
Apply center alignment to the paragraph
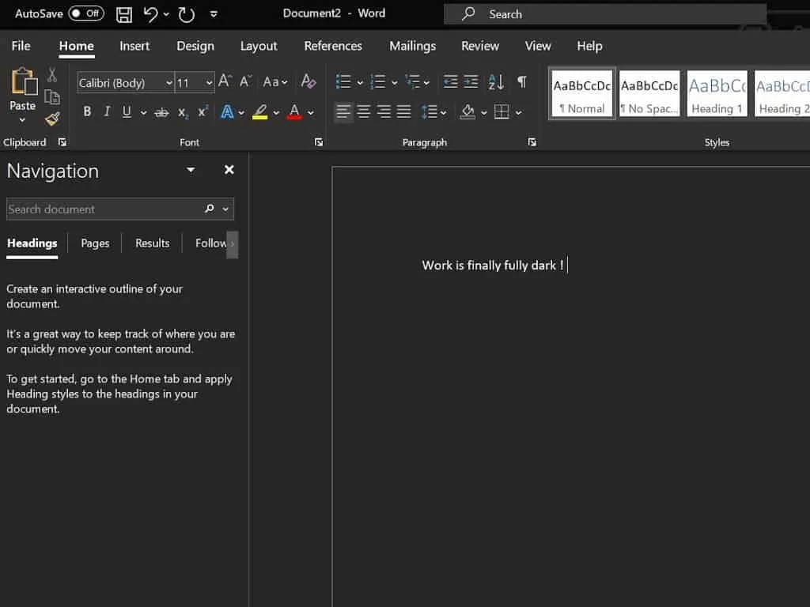[x=363, y=111]
